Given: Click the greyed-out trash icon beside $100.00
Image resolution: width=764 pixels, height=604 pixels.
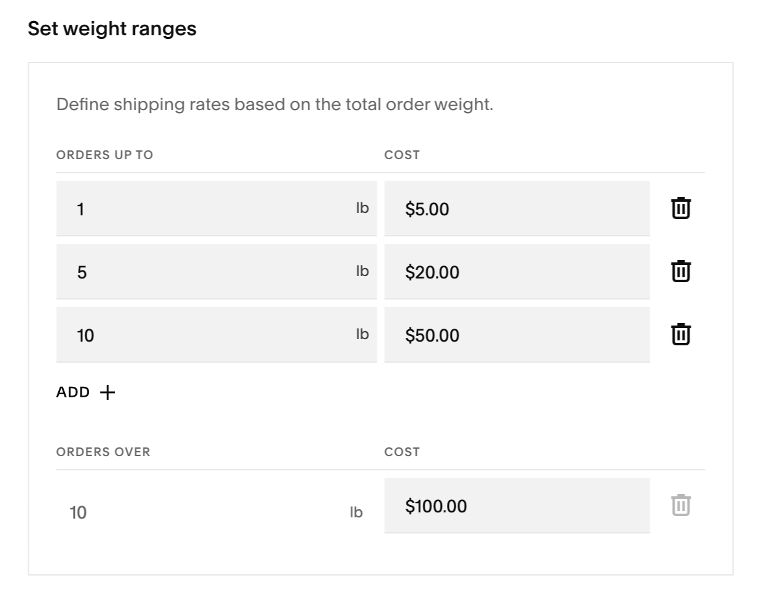Looking at the screenshot, I should coord(680,506).
